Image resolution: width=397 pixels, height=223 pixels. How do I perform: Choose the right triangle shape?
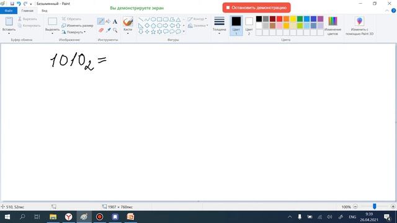pyautogui.click(x=141, y=25)
